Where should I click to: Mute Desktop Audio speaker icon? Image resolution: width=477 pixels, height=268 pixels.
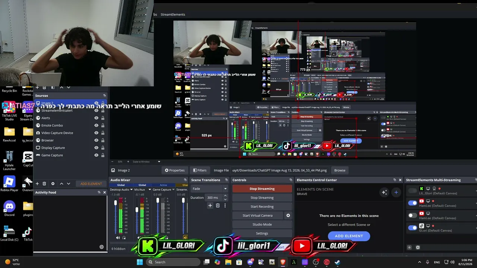(x=118, y=237)
